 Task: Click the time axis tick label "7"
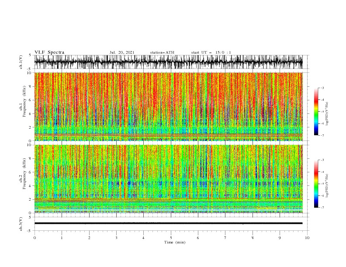coord(225,238)
